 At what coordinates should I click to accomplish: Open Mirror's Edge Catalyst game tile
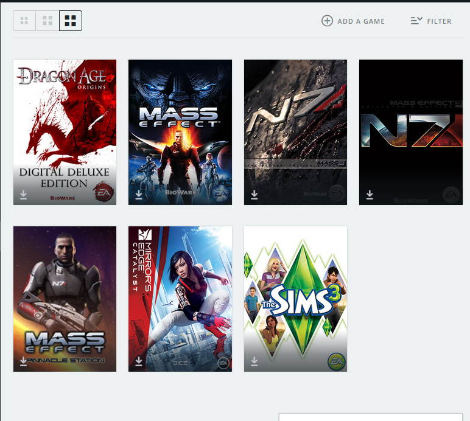click(x=180, y=299)
